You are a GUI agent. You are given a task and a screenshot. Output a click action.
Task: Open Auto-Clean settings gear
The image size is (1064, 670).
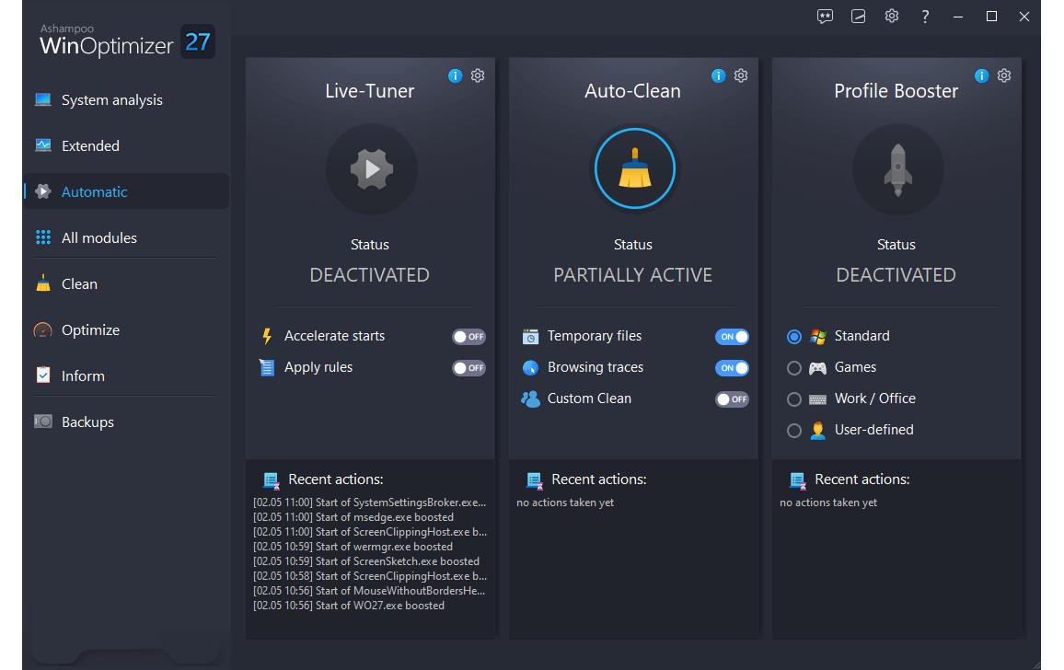tap(741, 75)
